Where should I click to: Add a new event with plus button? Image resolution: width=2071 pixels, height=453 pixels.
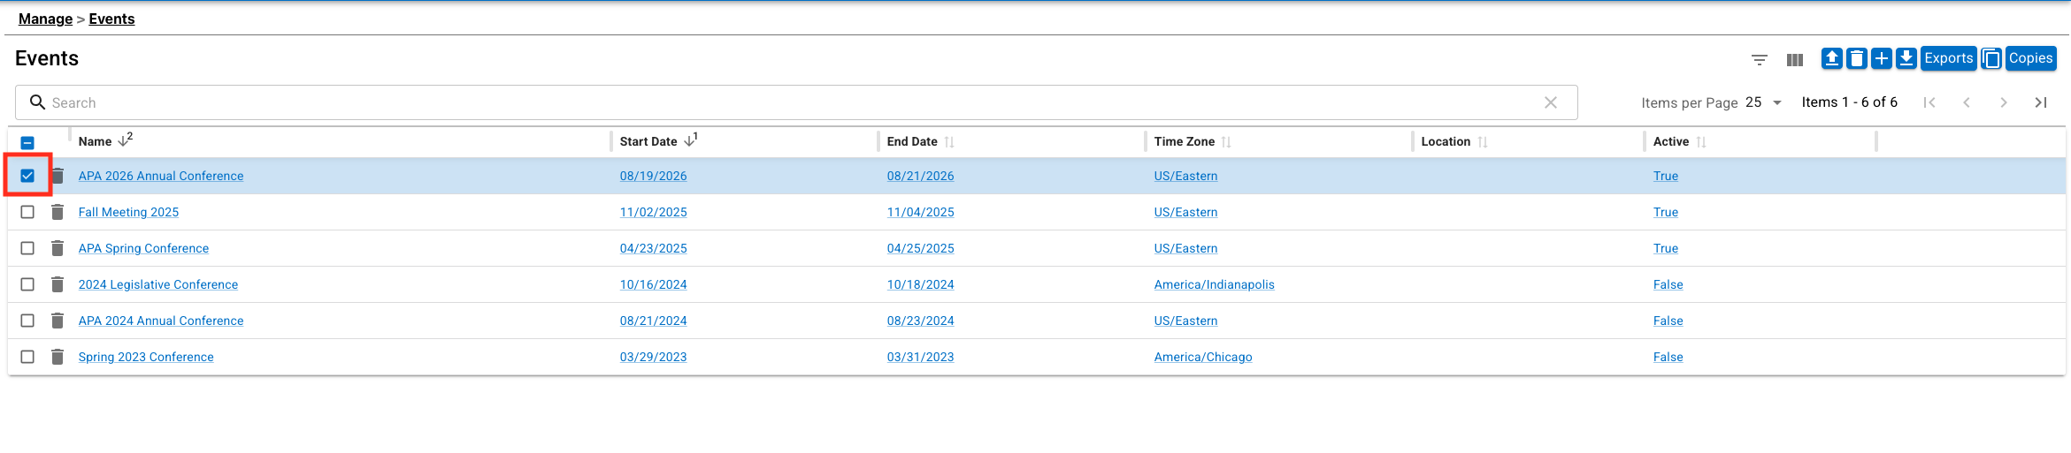point(1881,58)
